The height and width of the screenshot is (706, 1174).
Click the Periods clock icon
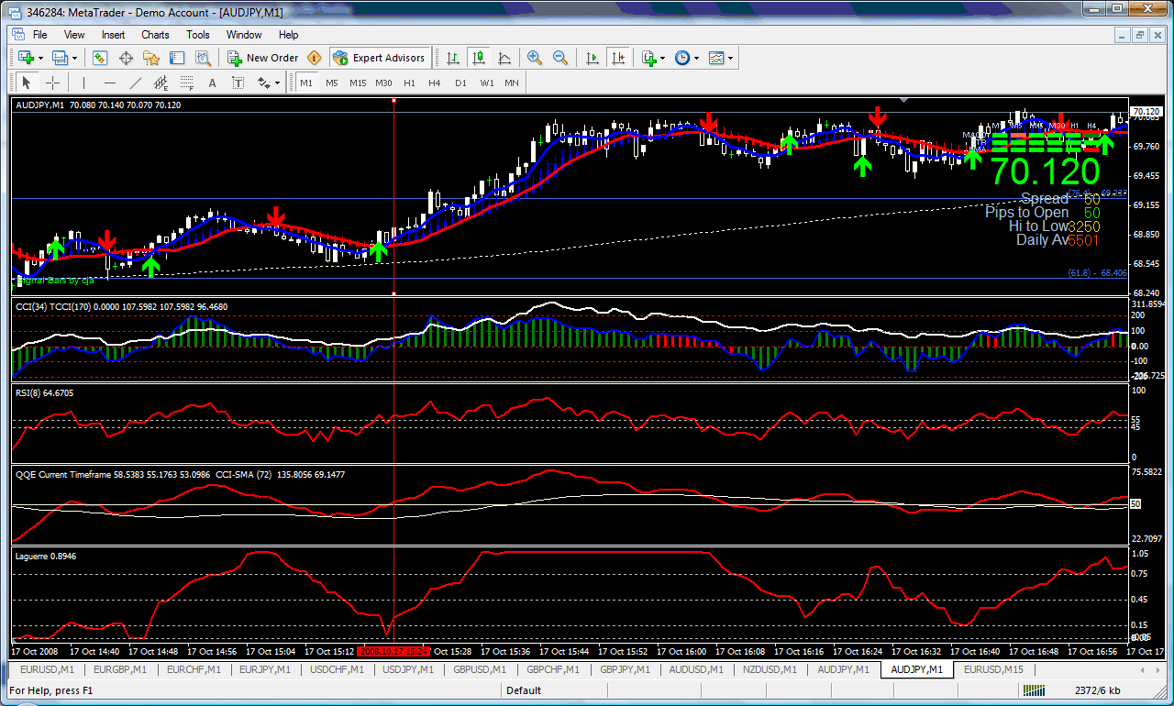682,58
